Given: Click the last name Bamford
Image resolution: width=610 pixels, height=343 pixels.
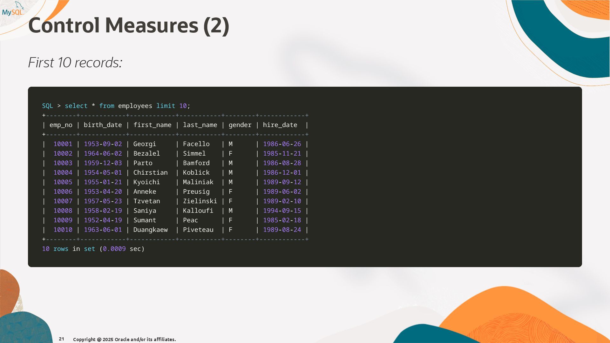Looking at the screenshot, I should pyautogui.click(x=196, y=163).
